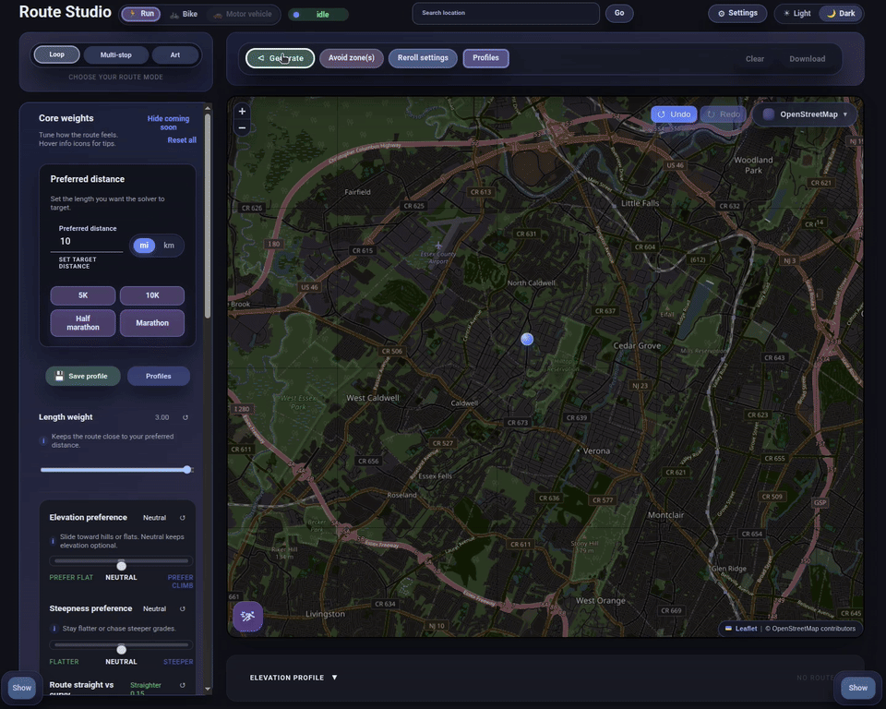Set distance unit to km
Image resolution: width=886 pixels, height=709 pixels.
click(169, 246)
